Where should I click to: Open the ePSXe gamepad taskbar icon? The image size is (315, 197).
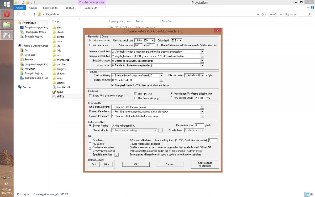[7, 35]
